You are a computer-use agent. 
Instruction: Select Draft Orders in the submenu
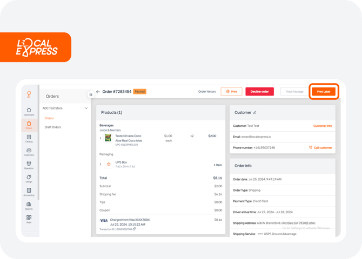click(x=53, y=127)
